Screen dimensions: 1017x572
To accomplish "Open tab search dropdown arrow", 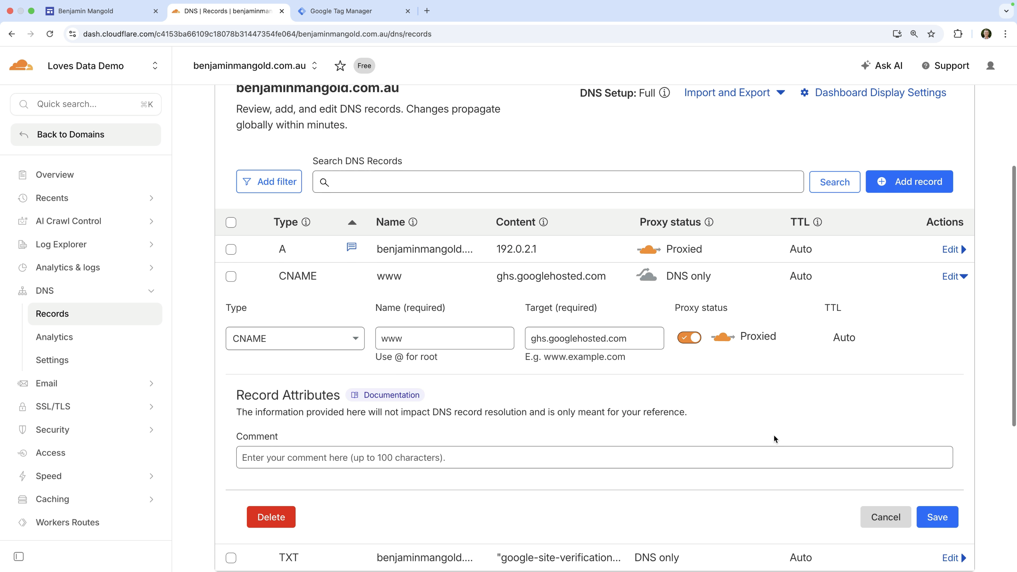I will 1006,11.
